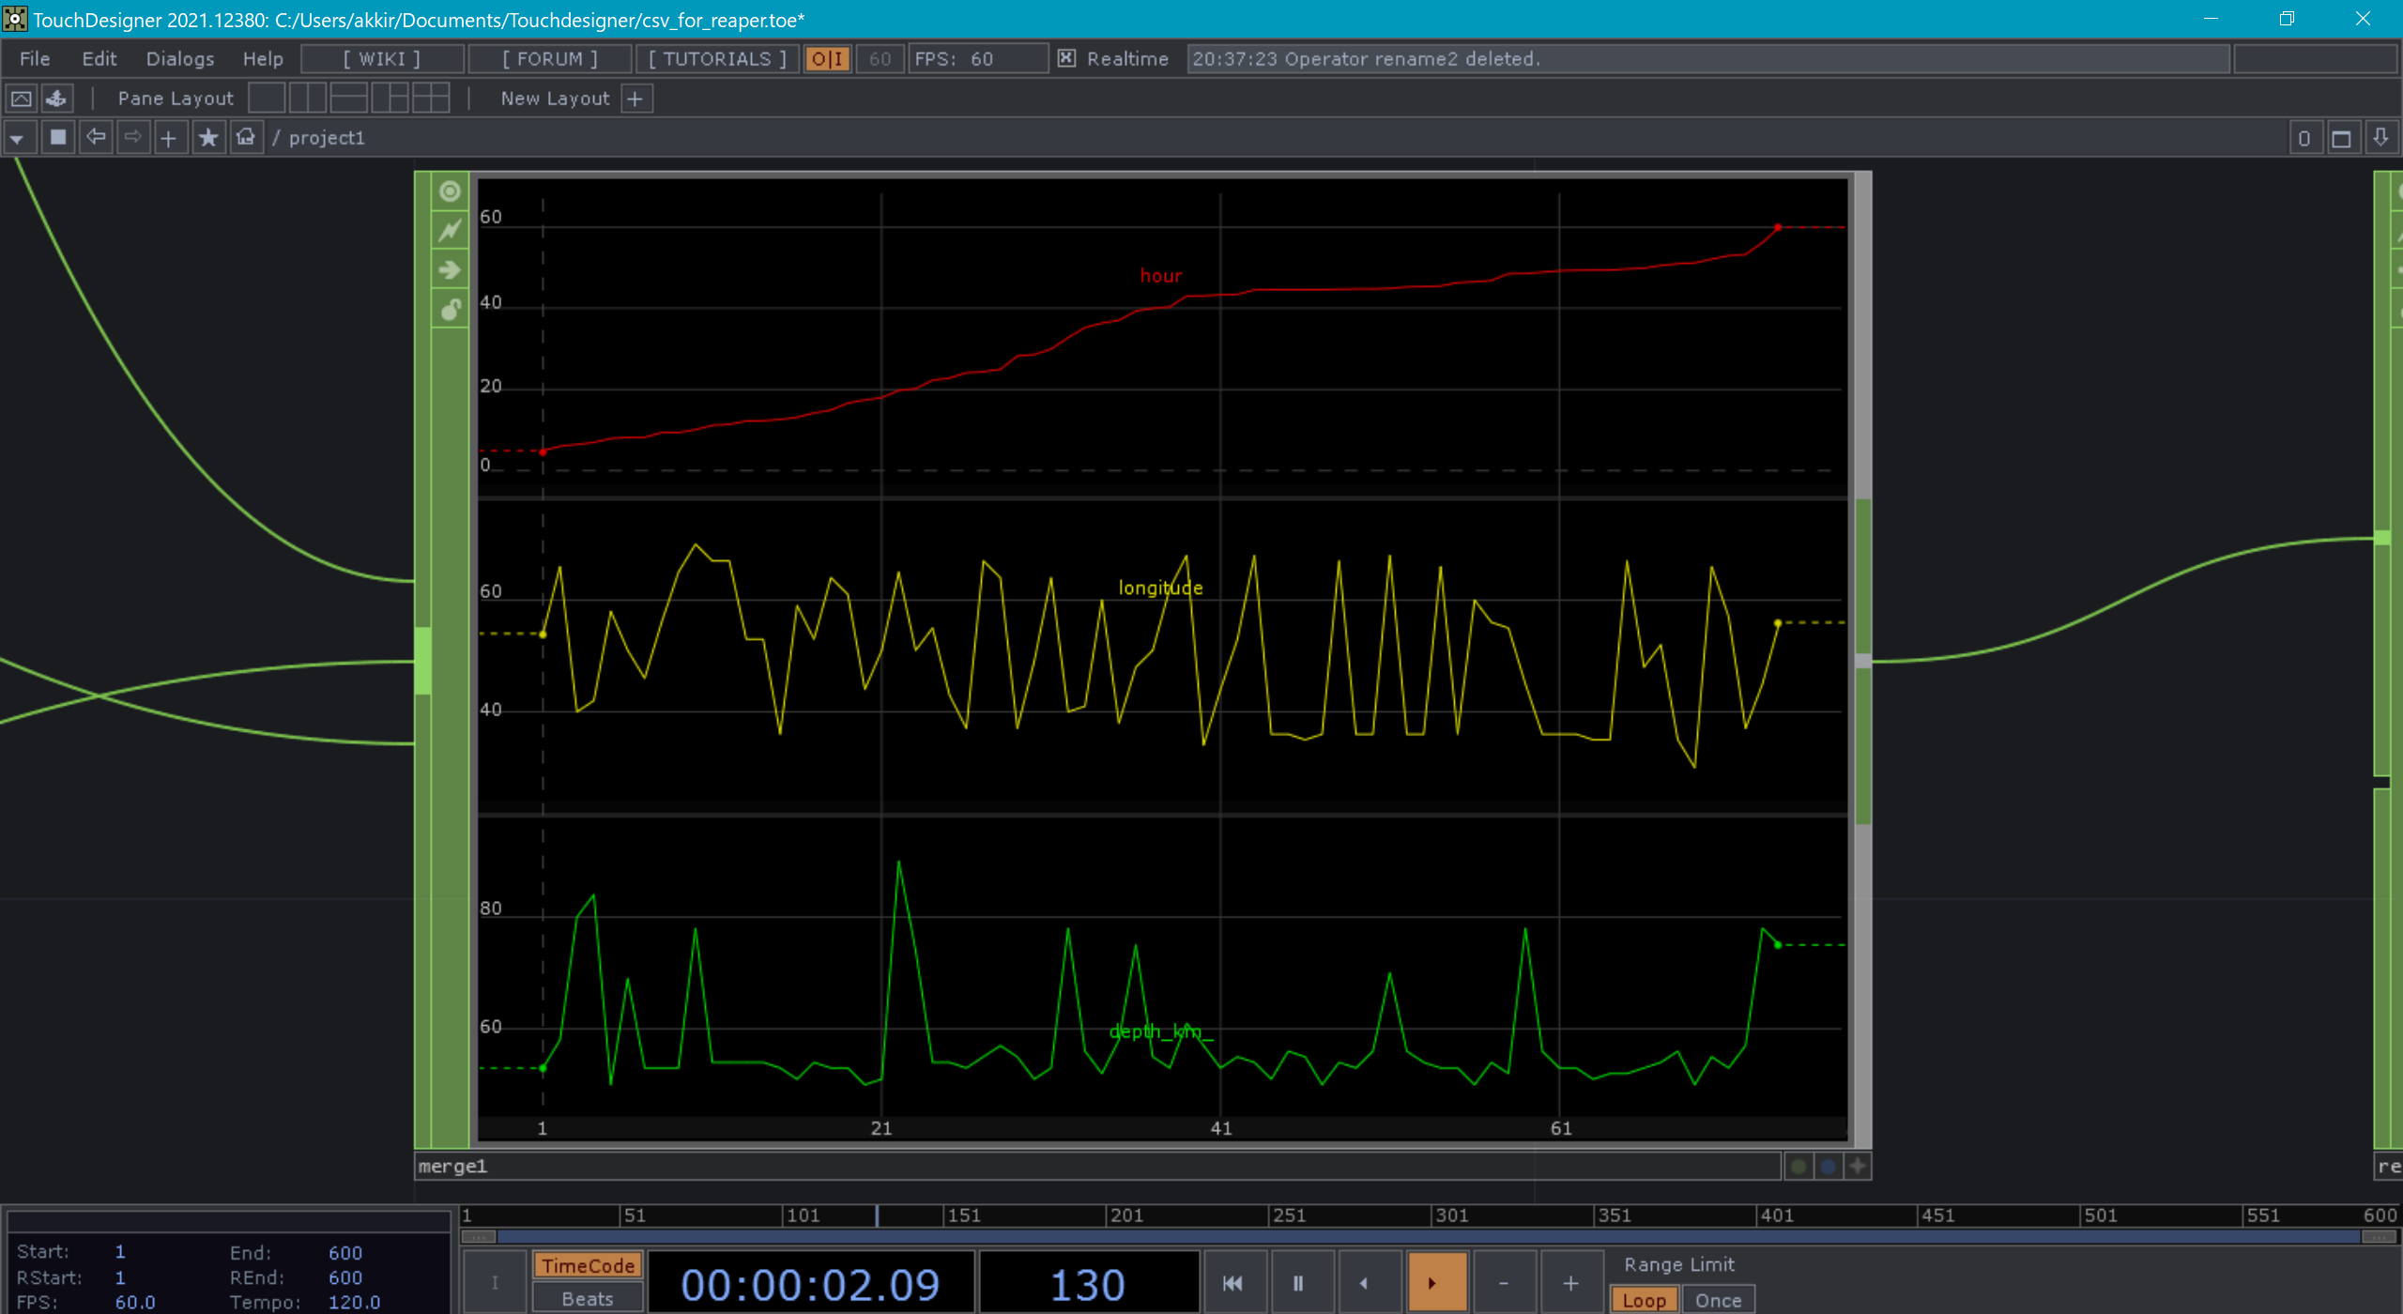Select the four-pane grid layout icon
The width and height of the screenshot is (2403, 1314).
pos(431,98)
